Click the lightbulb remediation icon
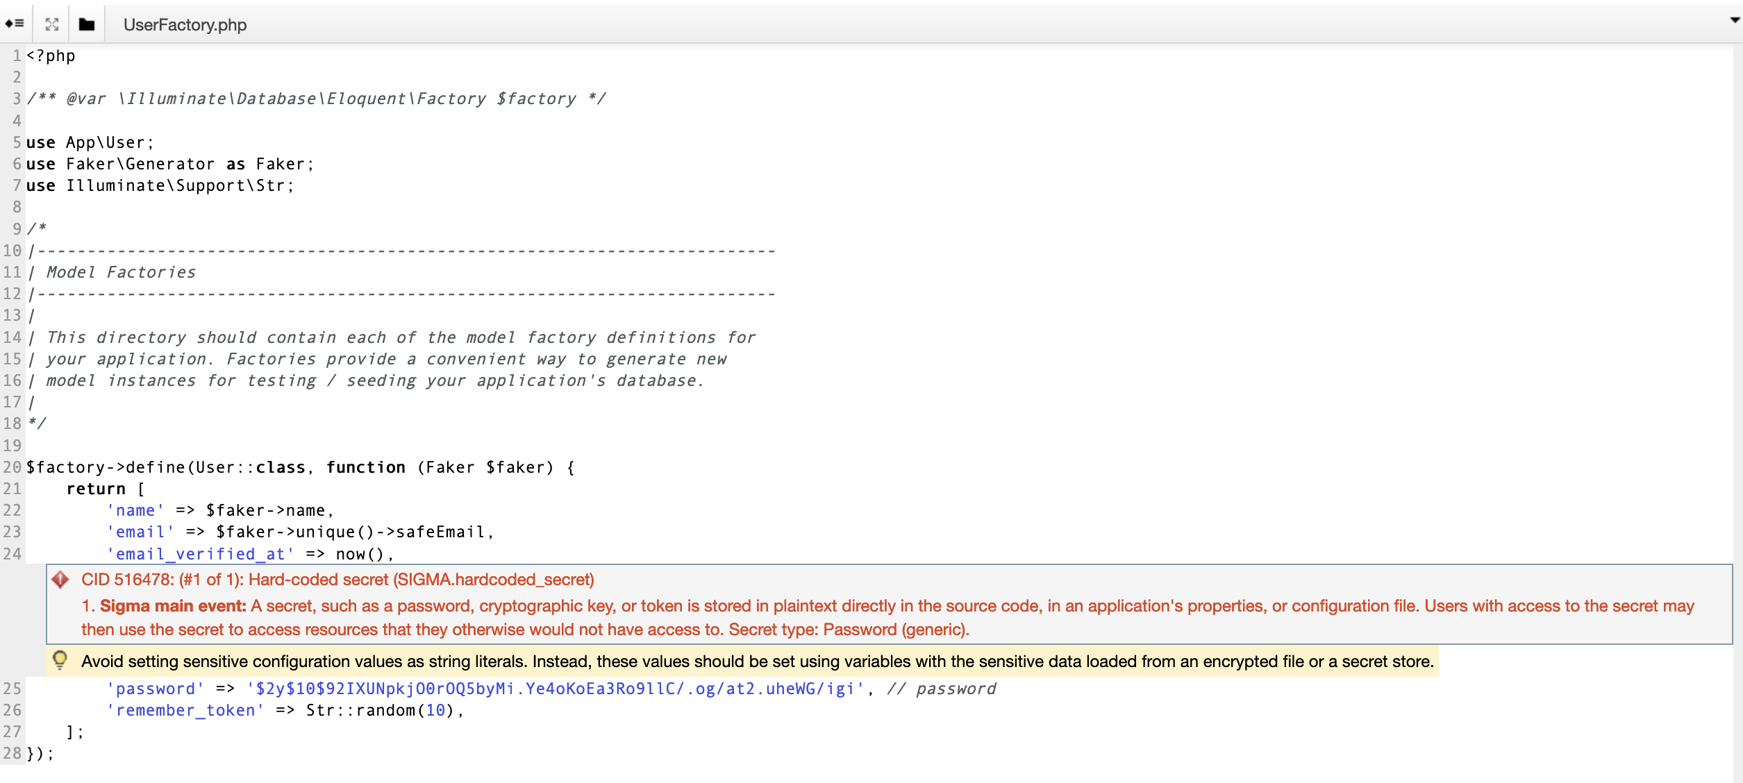The height and width of the screenshot is (783, 1743). tap(60, 660)
